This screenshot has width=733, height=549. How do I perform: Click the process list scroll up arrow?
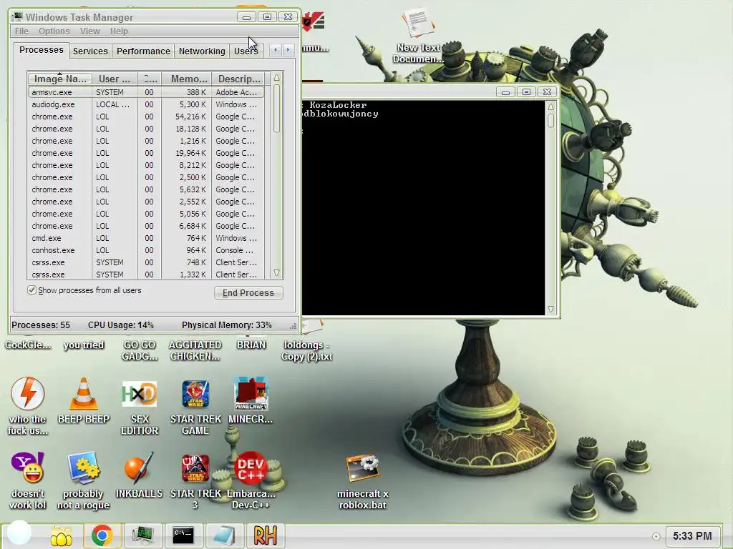[x=277, y=77]
